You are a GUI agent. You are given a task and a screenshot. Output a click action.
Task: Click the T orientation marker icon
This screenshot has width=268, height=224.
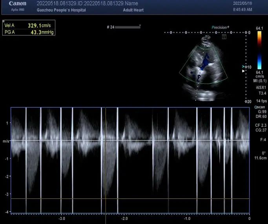(224, 36)
